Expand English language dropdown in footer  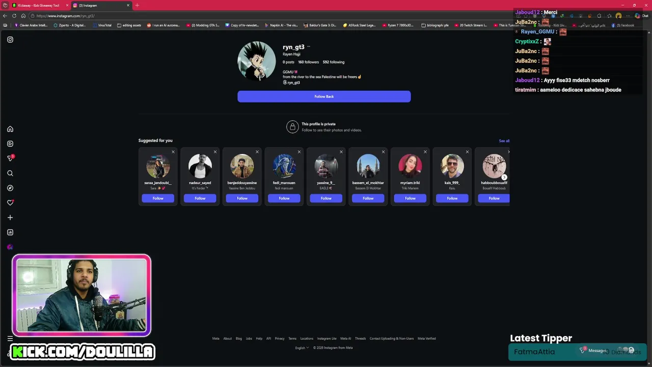pyautogui.click(x=302, y=348)
